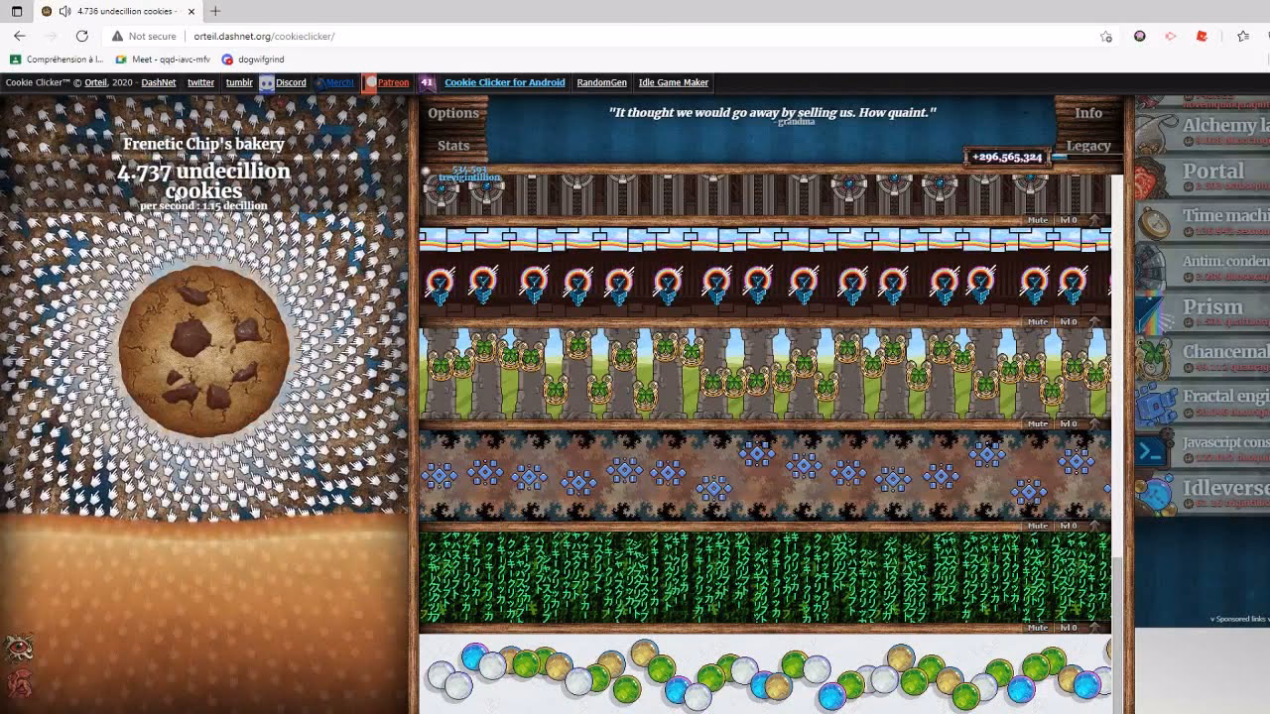Open the Stats menu

tap(453, 145)
